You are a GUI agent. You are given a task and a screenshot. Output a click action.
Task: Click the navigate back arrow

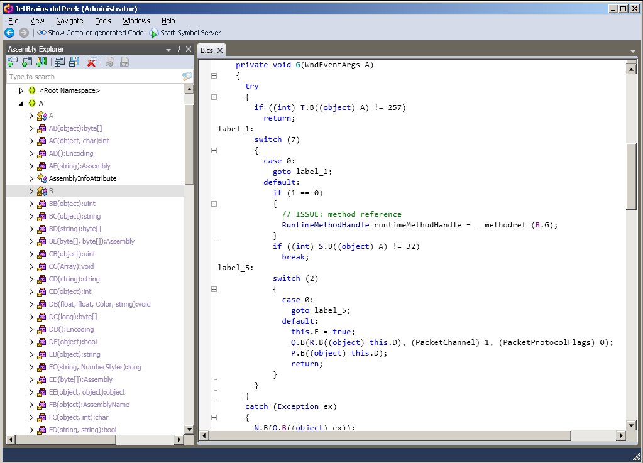point(9,33)
